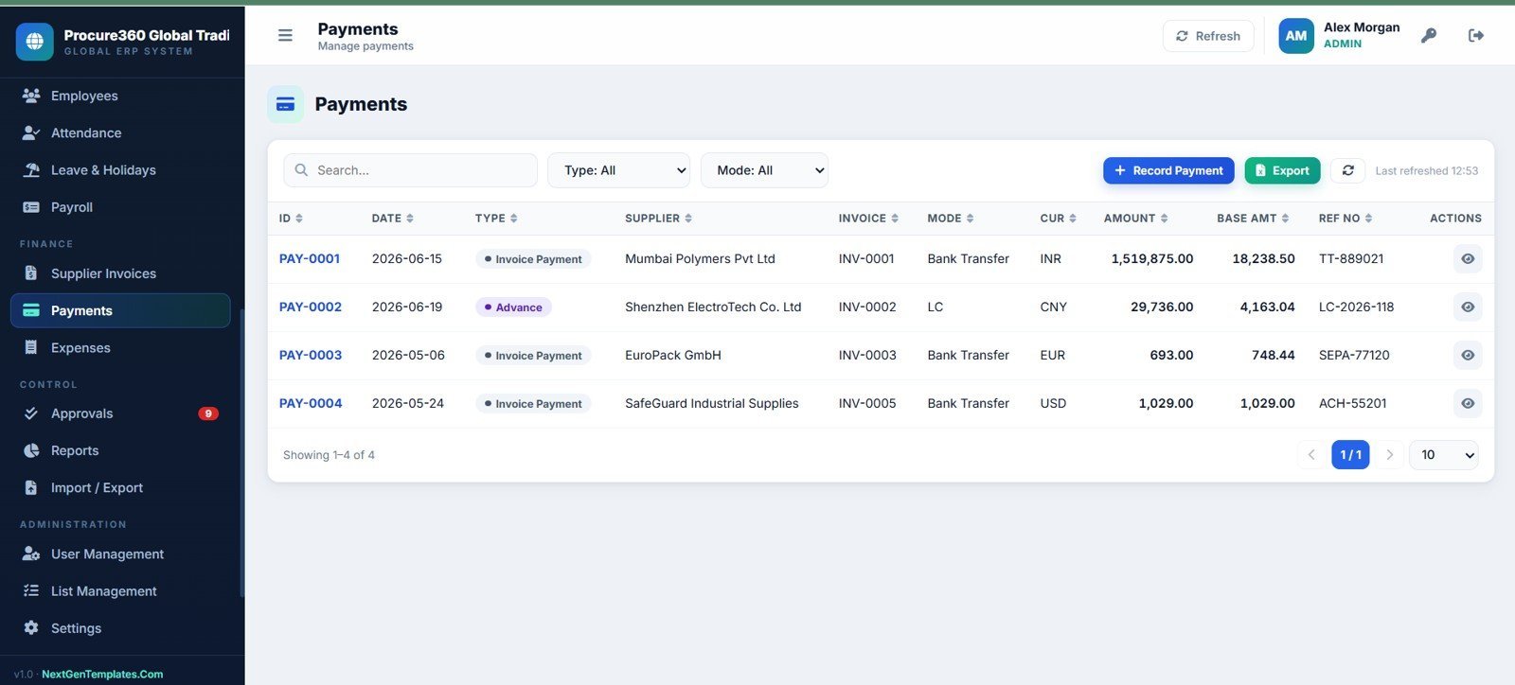Select Payments in the sidebar
Image resolution: width=1515 pixels, height=685 pixels.
120,310
